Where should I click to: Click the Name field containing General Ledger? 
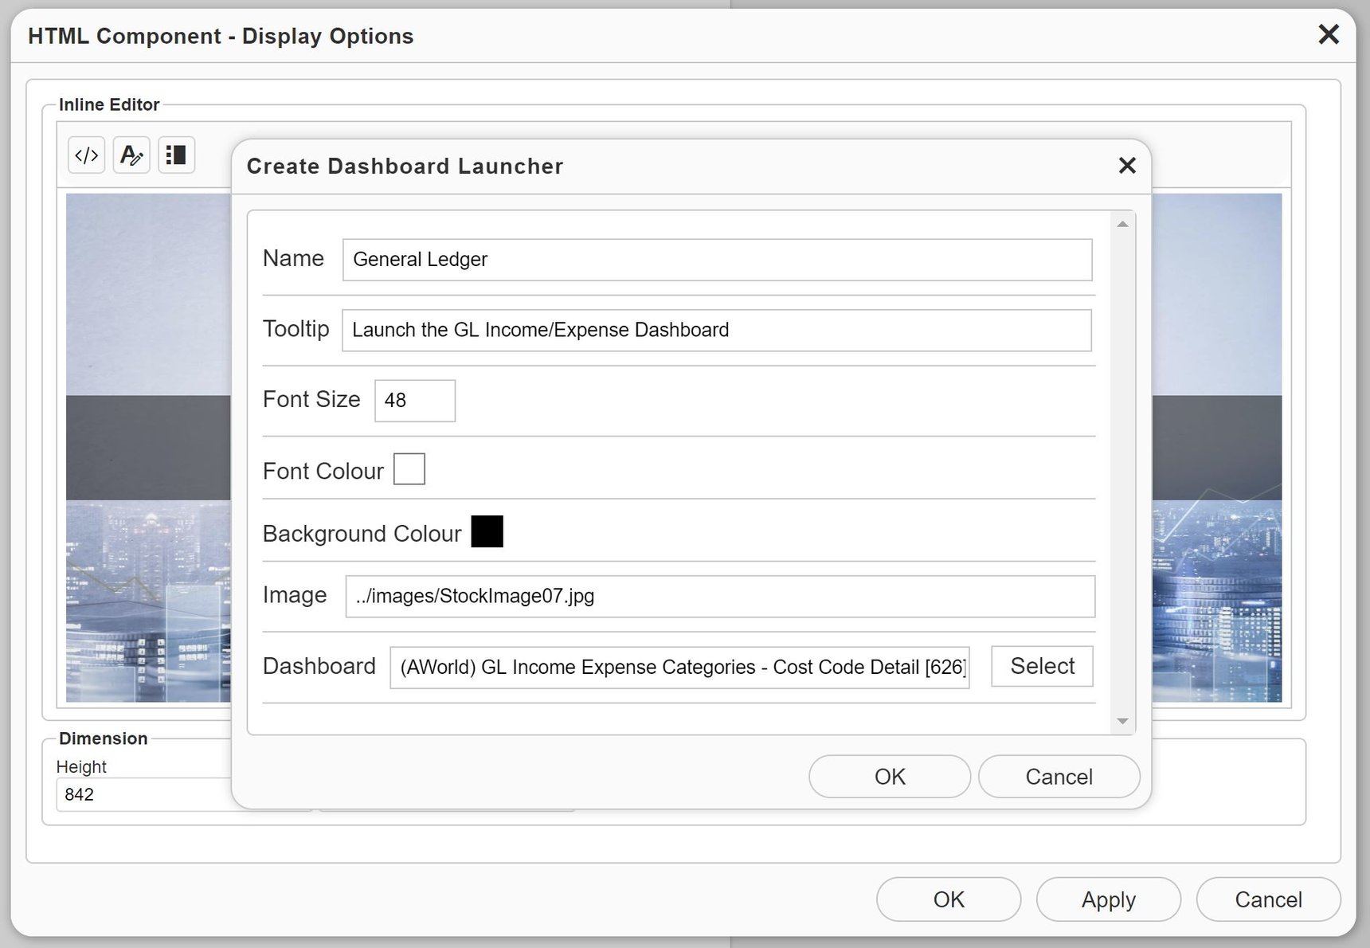717,260
